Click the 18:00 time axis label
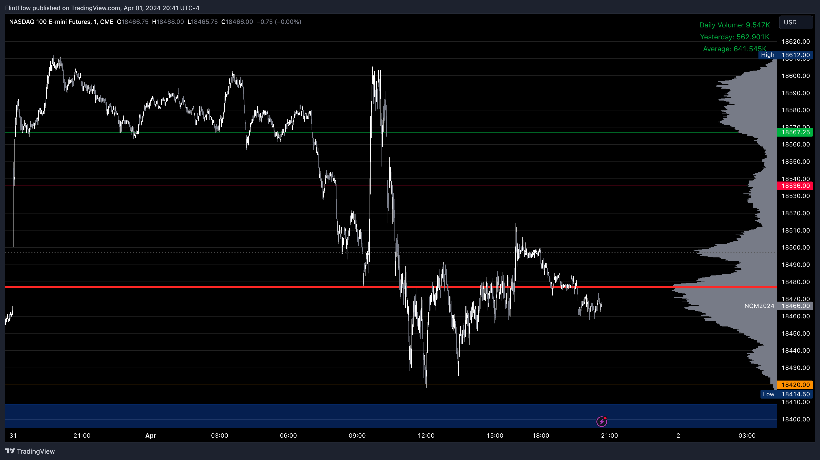Screen dimensions: 820x460 [540, 436]
